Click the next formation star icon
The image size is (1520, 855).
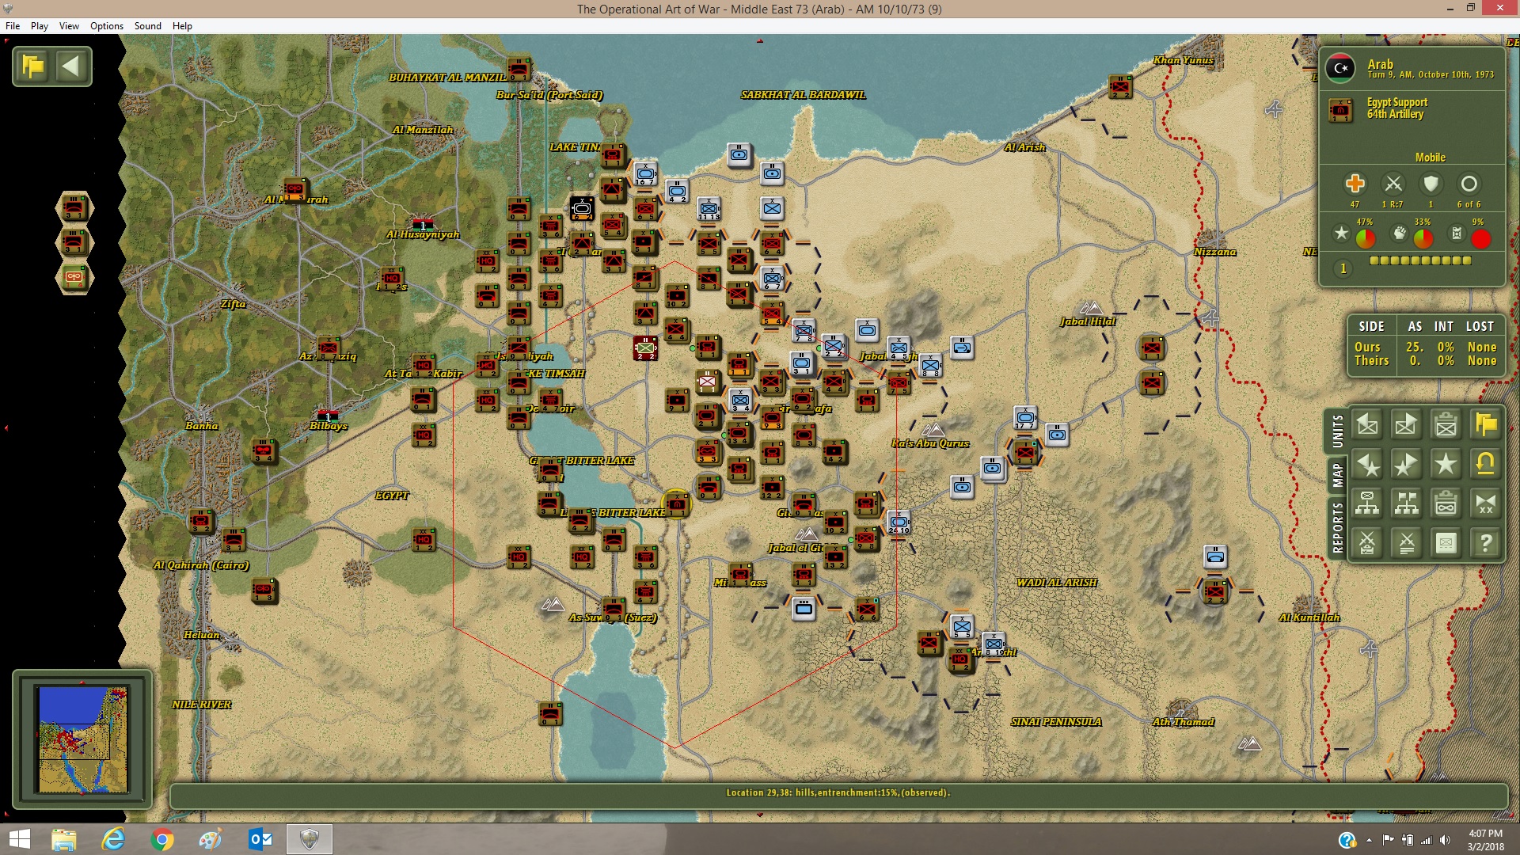[x=1406, y=465]
